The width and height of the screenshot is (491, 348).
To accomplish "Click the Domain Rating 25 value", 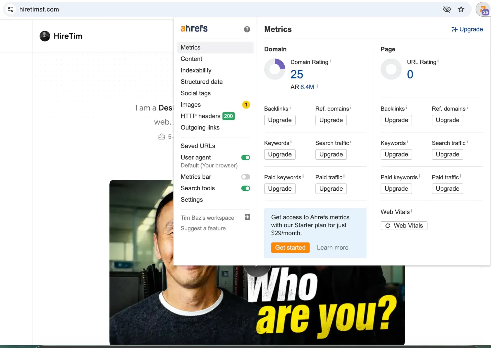I will click(297, 74).
